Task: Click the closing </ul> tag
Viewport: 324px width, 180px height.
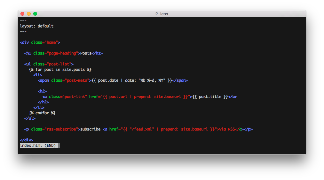Action: tap(30, 118)
